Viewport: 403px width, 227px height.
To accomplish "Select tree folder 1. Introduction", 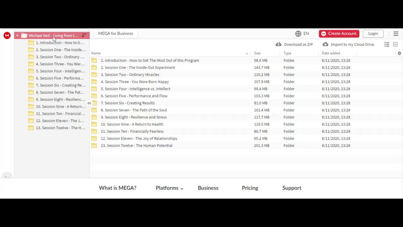I will tap(56, 43).
